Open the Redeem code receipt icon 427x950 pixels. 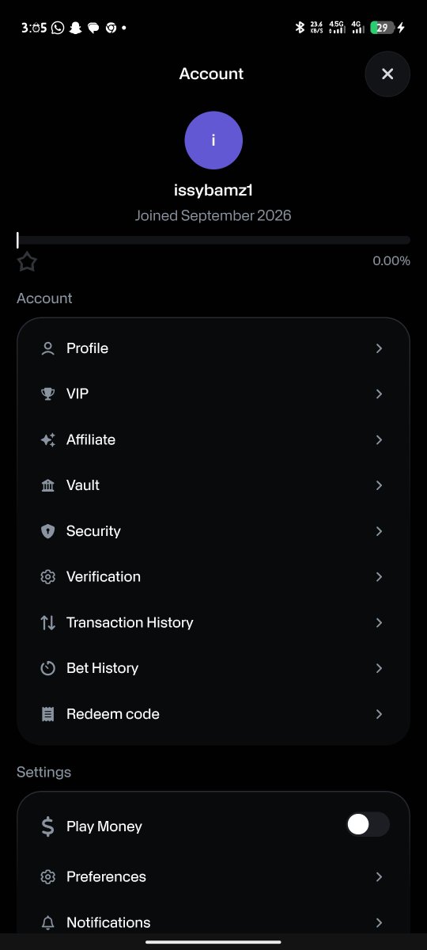click(48, 714)
